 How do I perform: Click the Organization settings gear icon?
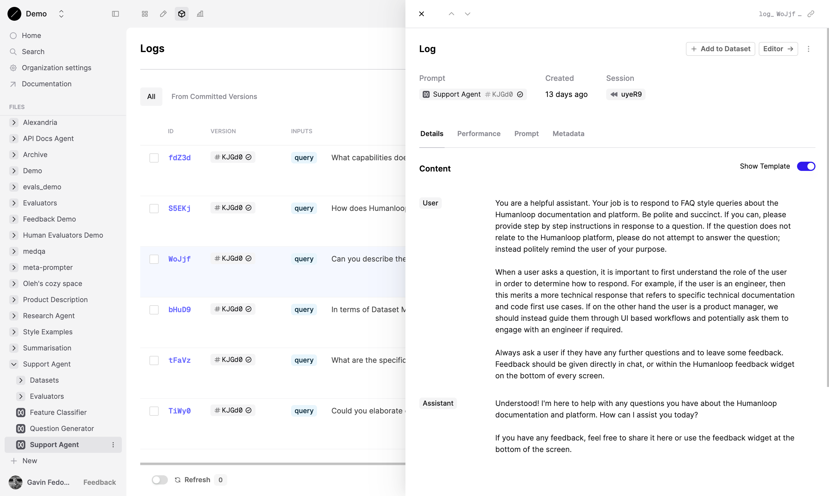[13, 68]
